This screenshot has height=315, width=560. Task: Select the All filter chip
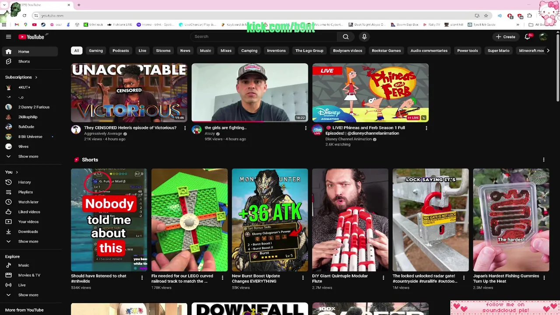click(x=77, y=51)
